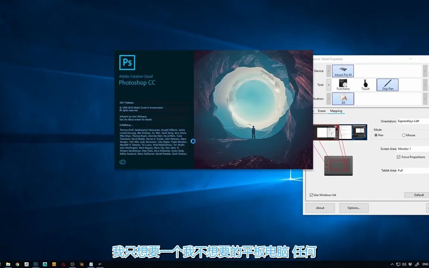This screenshot has height=268, width=429.
Task: Click the Options button
Action: point(354,208)
